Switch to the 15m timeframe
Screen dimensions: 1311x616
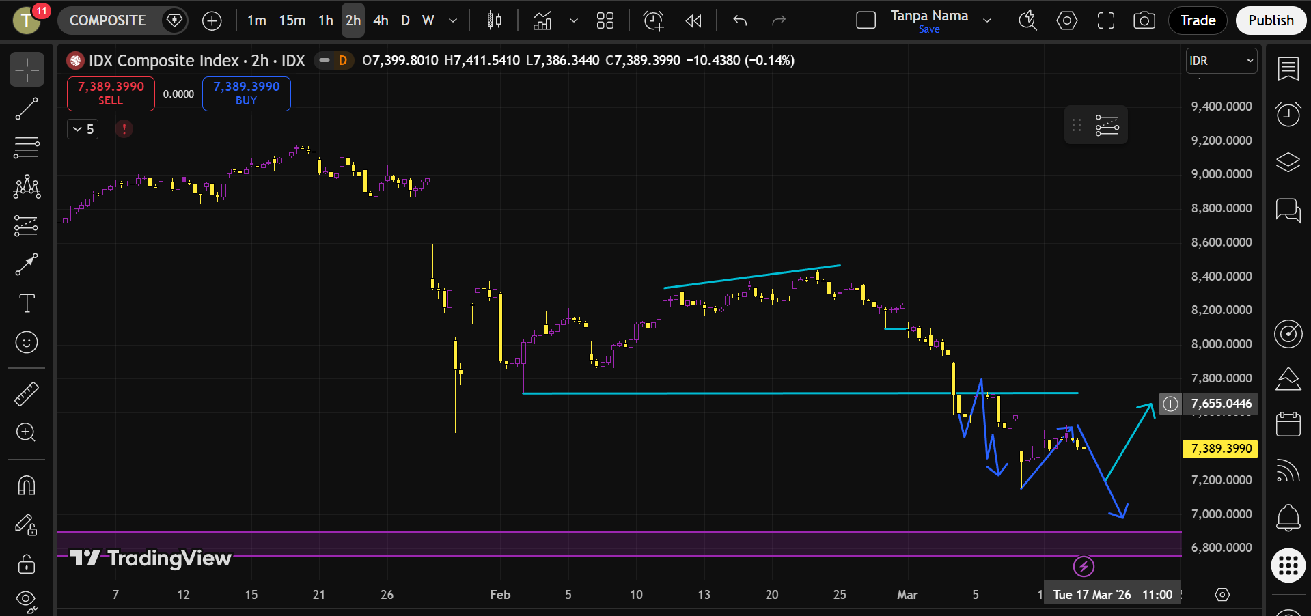coord(292,20)
